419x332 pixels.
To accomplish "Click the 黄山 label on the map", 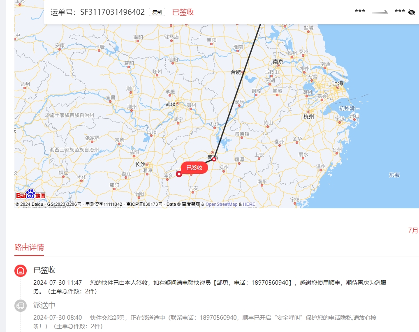I will (268, 122).
